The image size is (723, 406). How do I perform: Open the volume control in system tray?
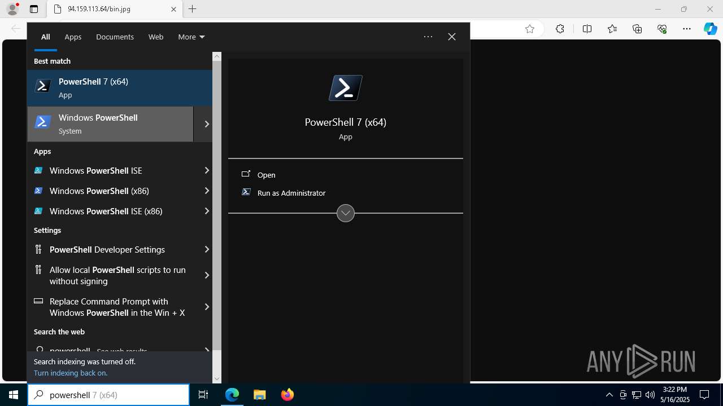click(650, 395)
